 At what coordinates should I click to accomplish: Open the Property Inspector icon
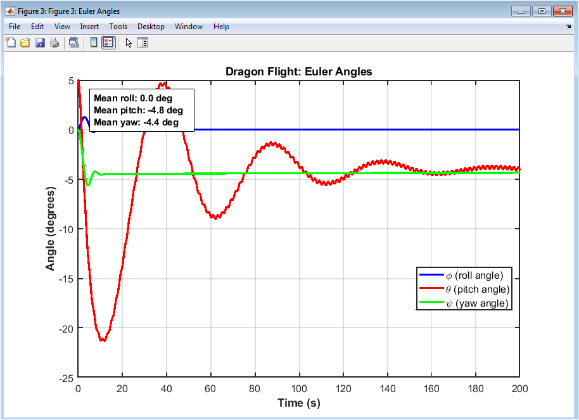(143, 43)
